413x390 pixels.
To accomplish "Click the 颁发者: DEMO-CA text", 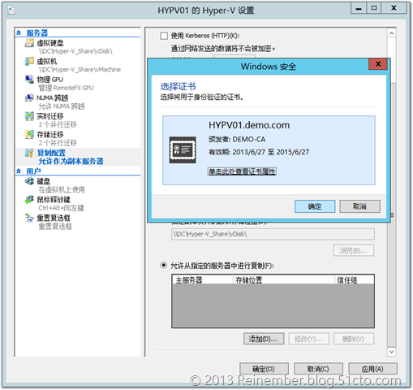I will click(237, 139).
